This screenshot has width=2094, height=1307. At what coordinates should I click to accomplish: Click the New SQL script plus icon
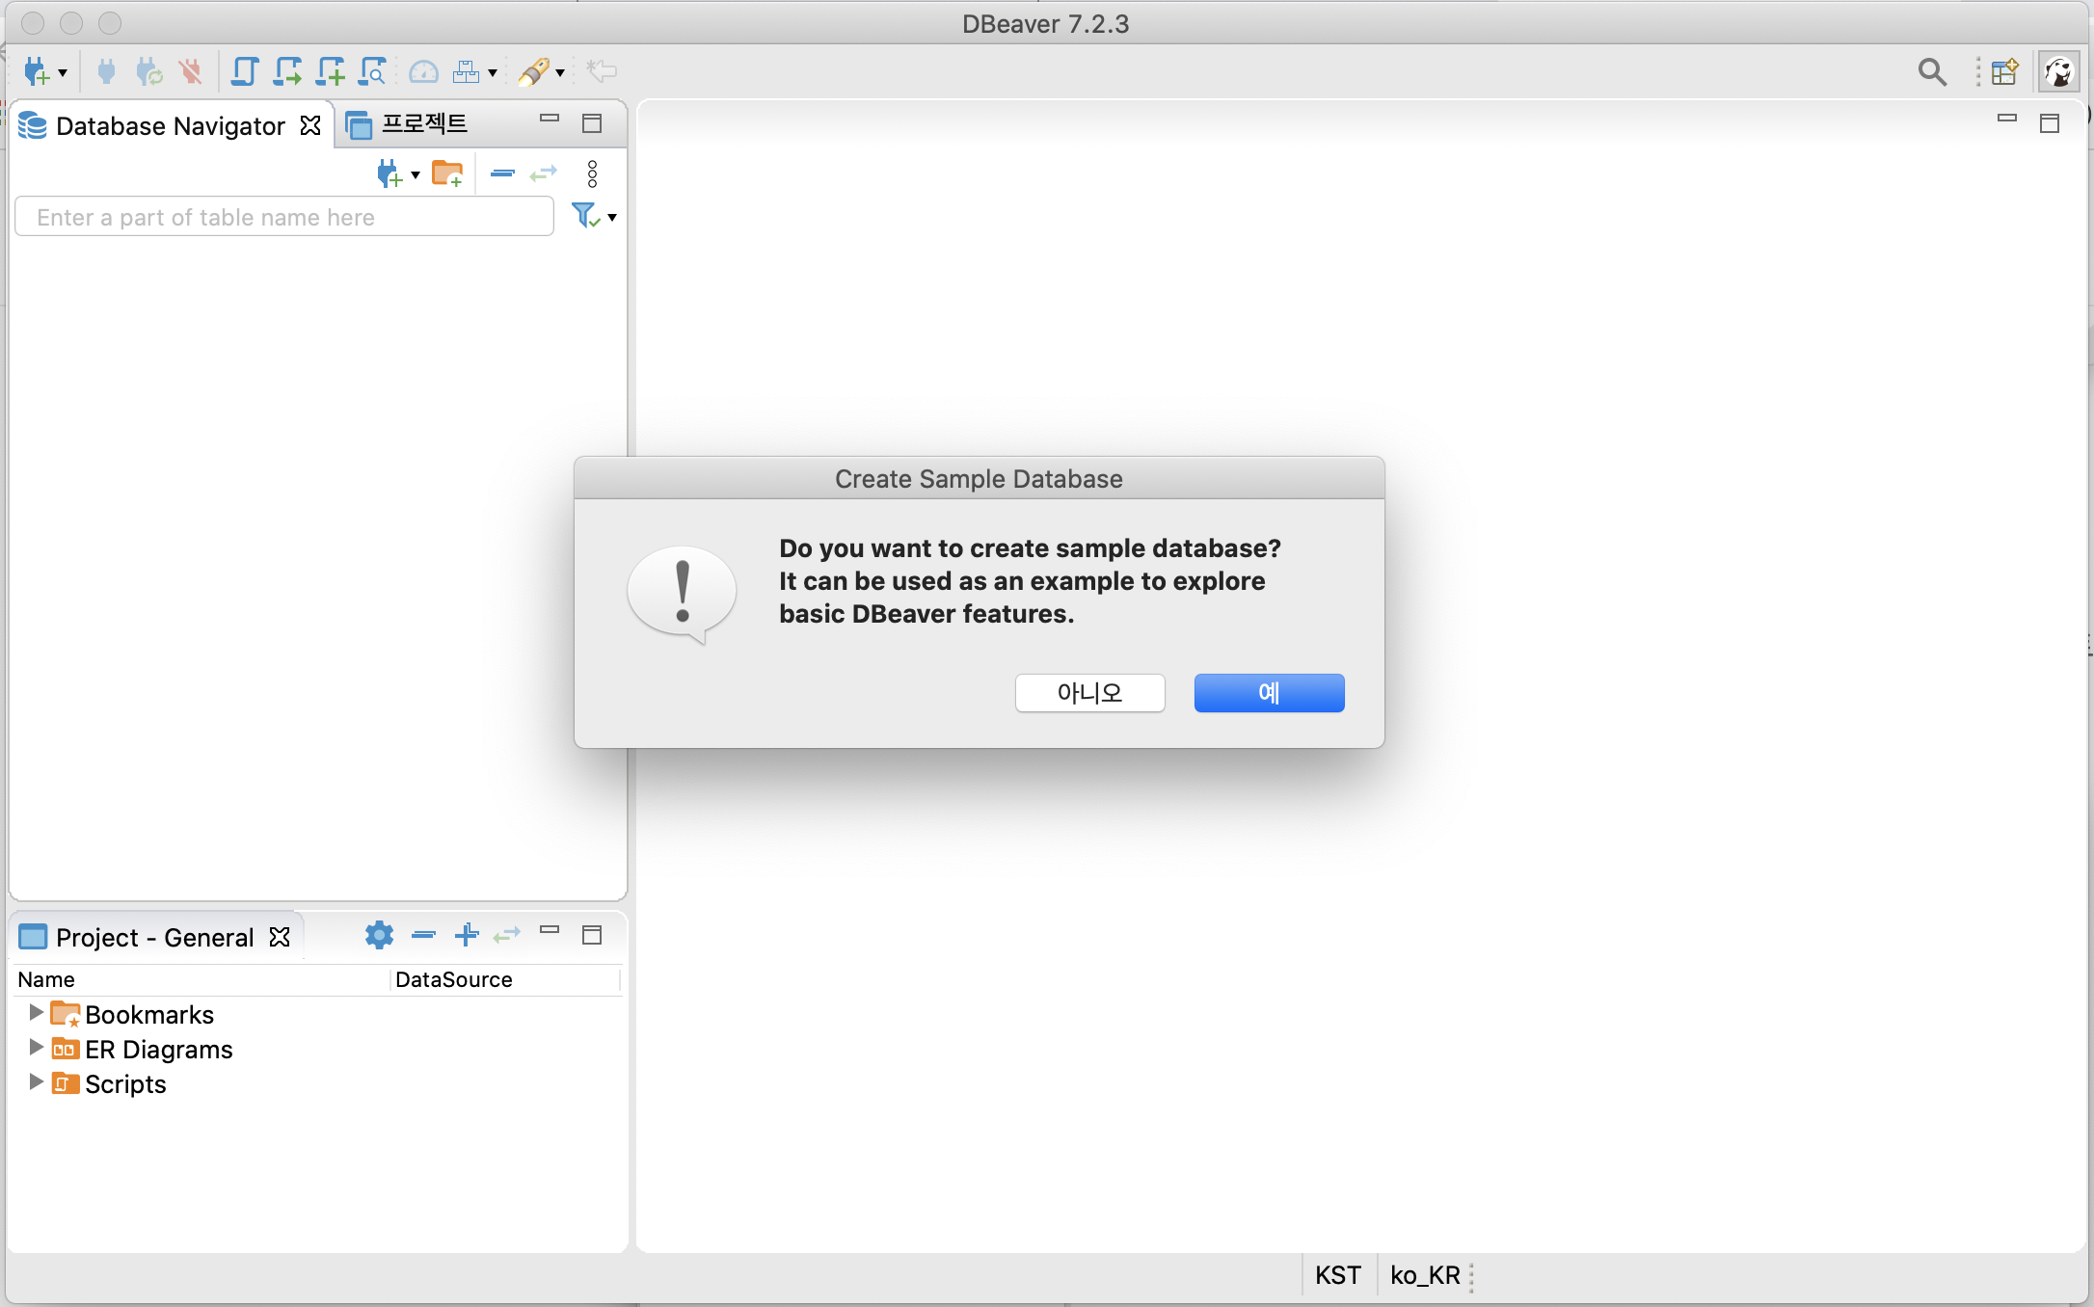330,71
